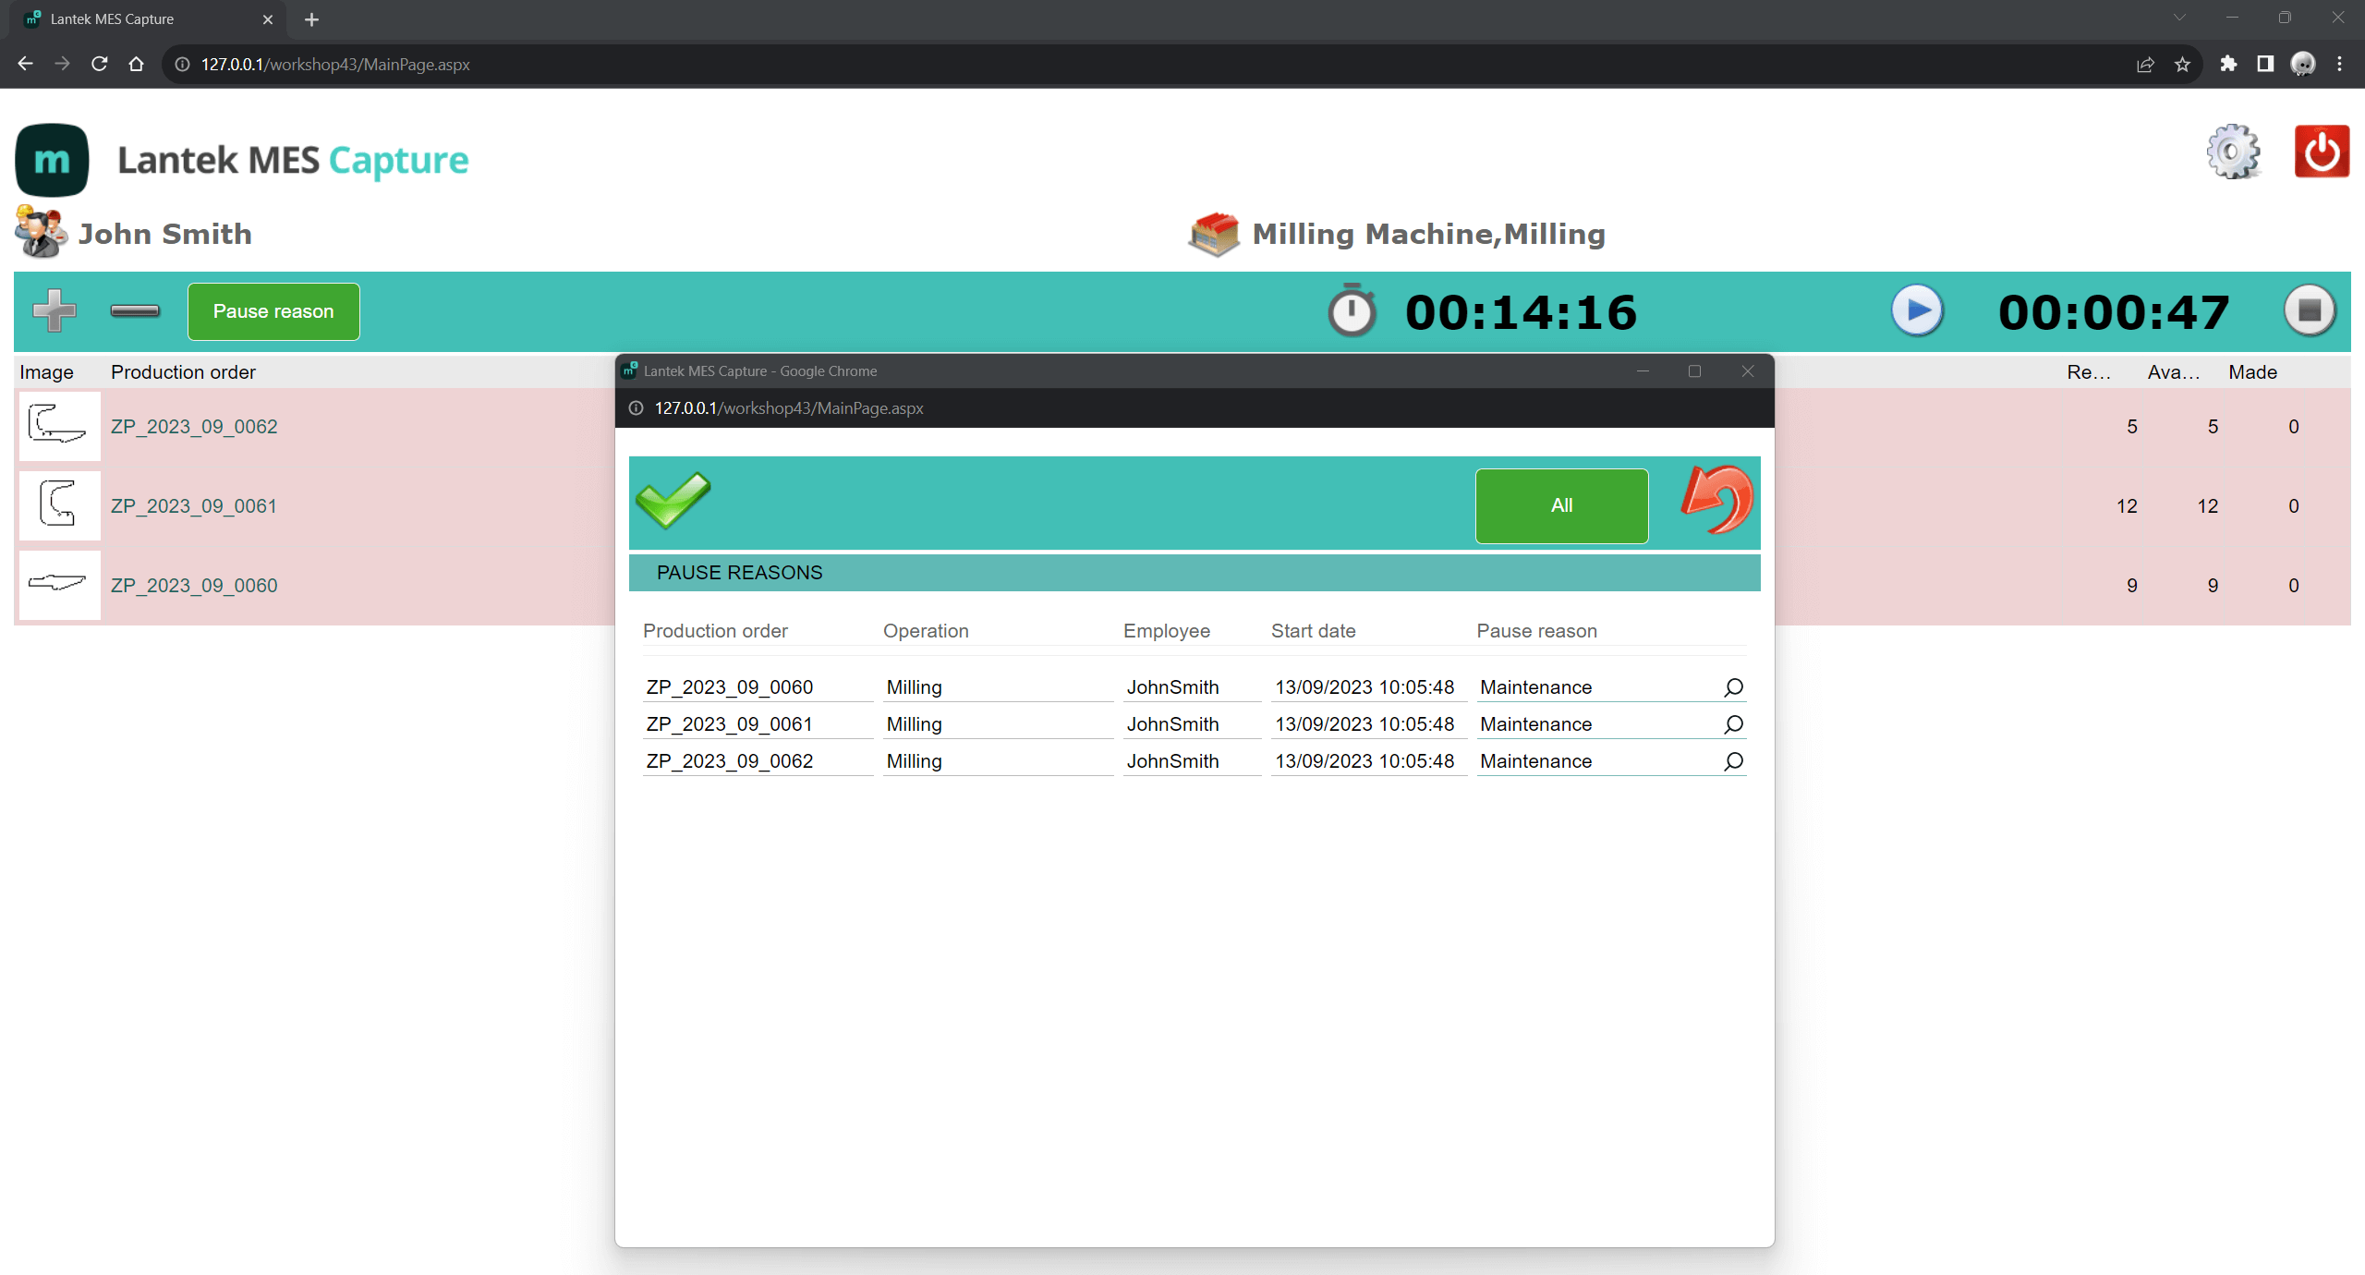Open settings gear icon
This screenshot has height=1275, width=2365.
click(x=2233, y=152)
